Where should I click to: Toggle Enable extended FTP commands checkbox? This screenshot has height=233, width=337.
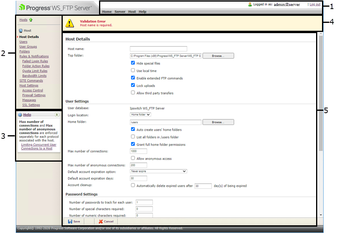133,78
